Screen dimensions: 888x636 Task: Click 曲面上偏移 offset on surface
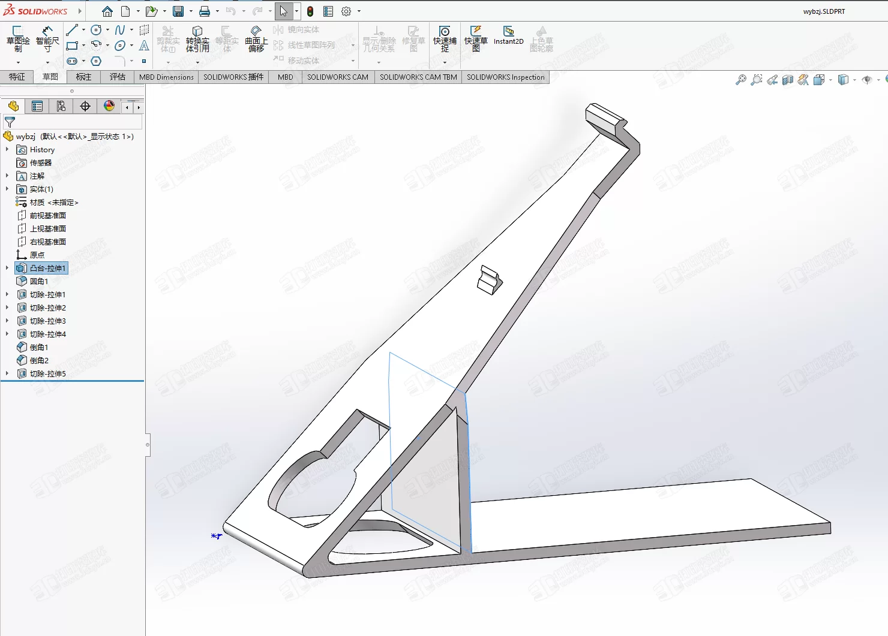pos(256,39)
